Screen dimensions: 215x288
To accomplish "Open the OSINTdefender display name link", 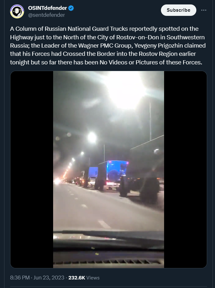I will [x=47, y=8].
